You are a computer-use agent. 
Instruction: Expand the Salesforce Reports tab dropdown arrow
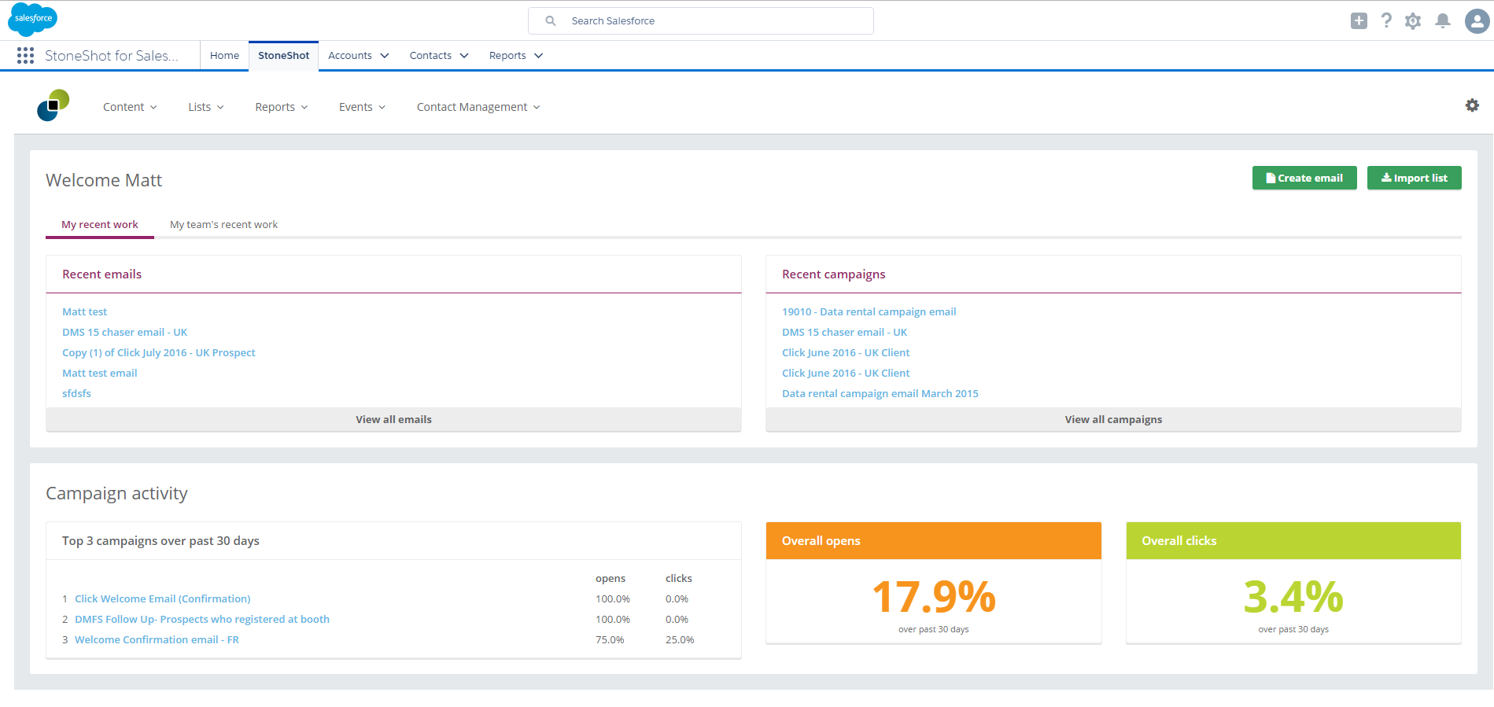pyautogui.click(x=539, y=56)
